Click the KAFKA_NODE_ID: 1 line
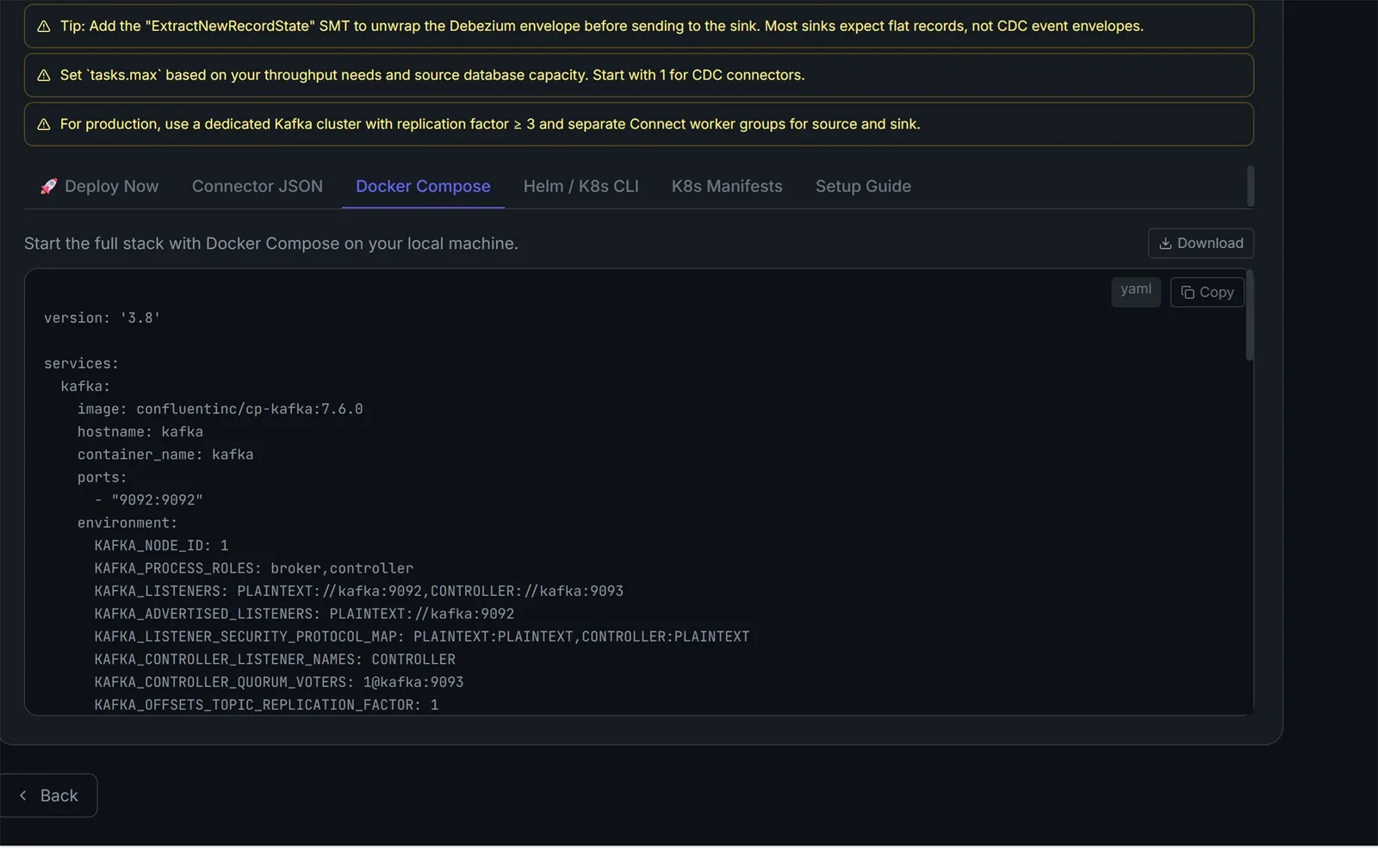The height and width of the screenshot is (849, 1378). click(161, 546)
